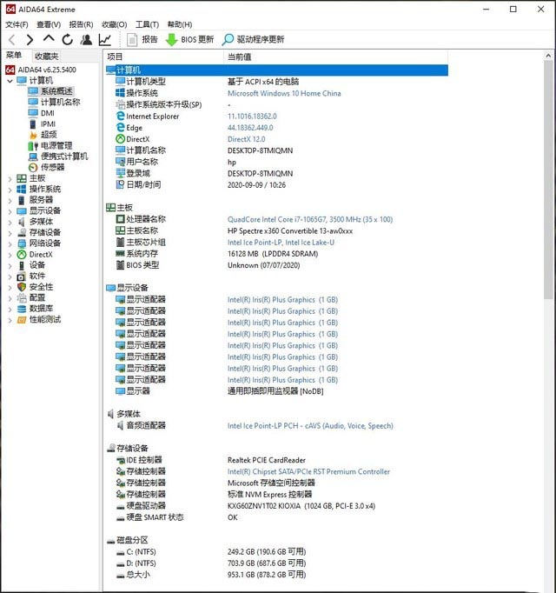556x593 pixels.
Task: Select the 传感器 sensor icon item
Action: (x=33, y=167)
